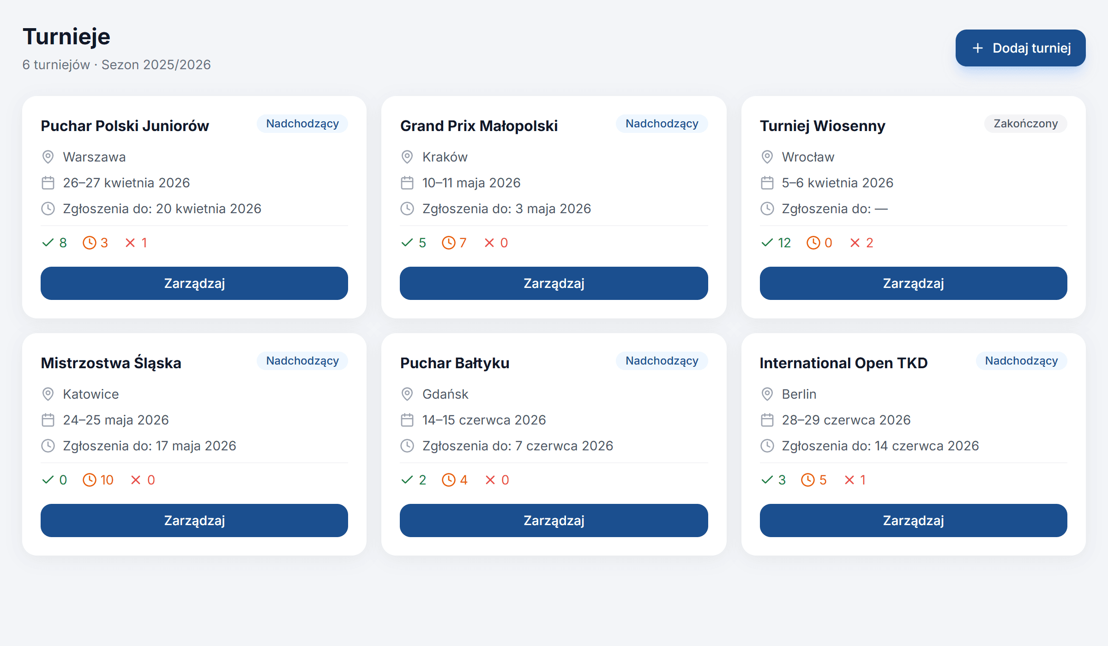
Task: Click the calendar icon beside 14–15 czerwca 2026
Action: 407,420
